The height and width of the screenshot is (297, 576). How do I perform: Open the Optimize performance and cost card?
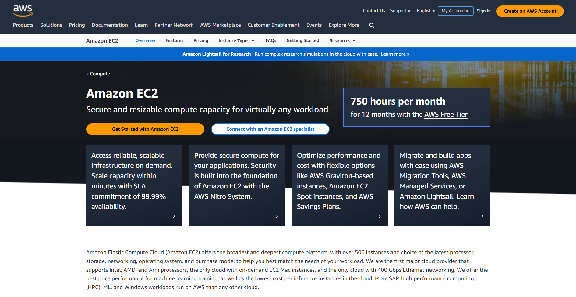click(x=340, y=185)
